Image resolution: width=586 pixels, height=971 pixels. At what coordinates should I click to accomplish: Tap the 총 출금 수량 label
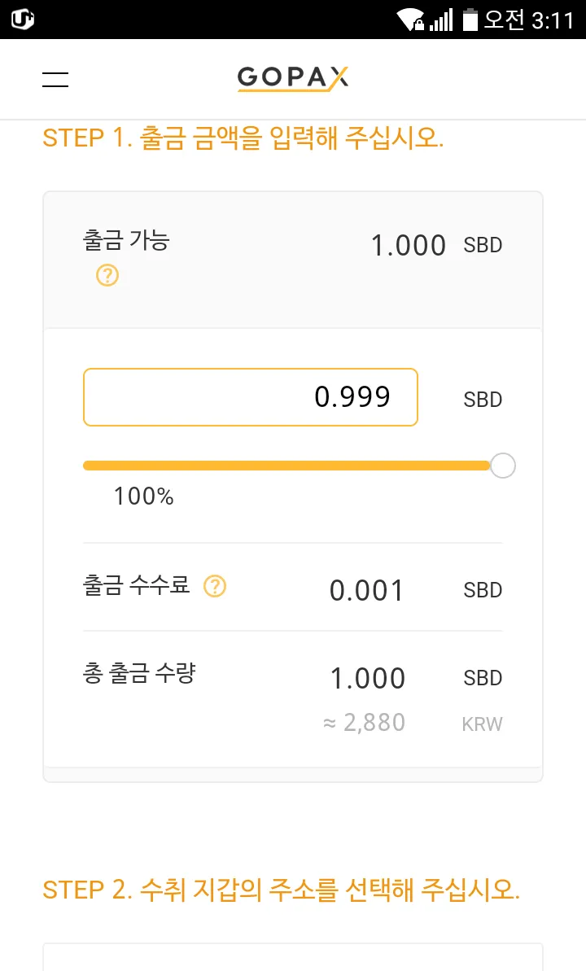point(139,673)
